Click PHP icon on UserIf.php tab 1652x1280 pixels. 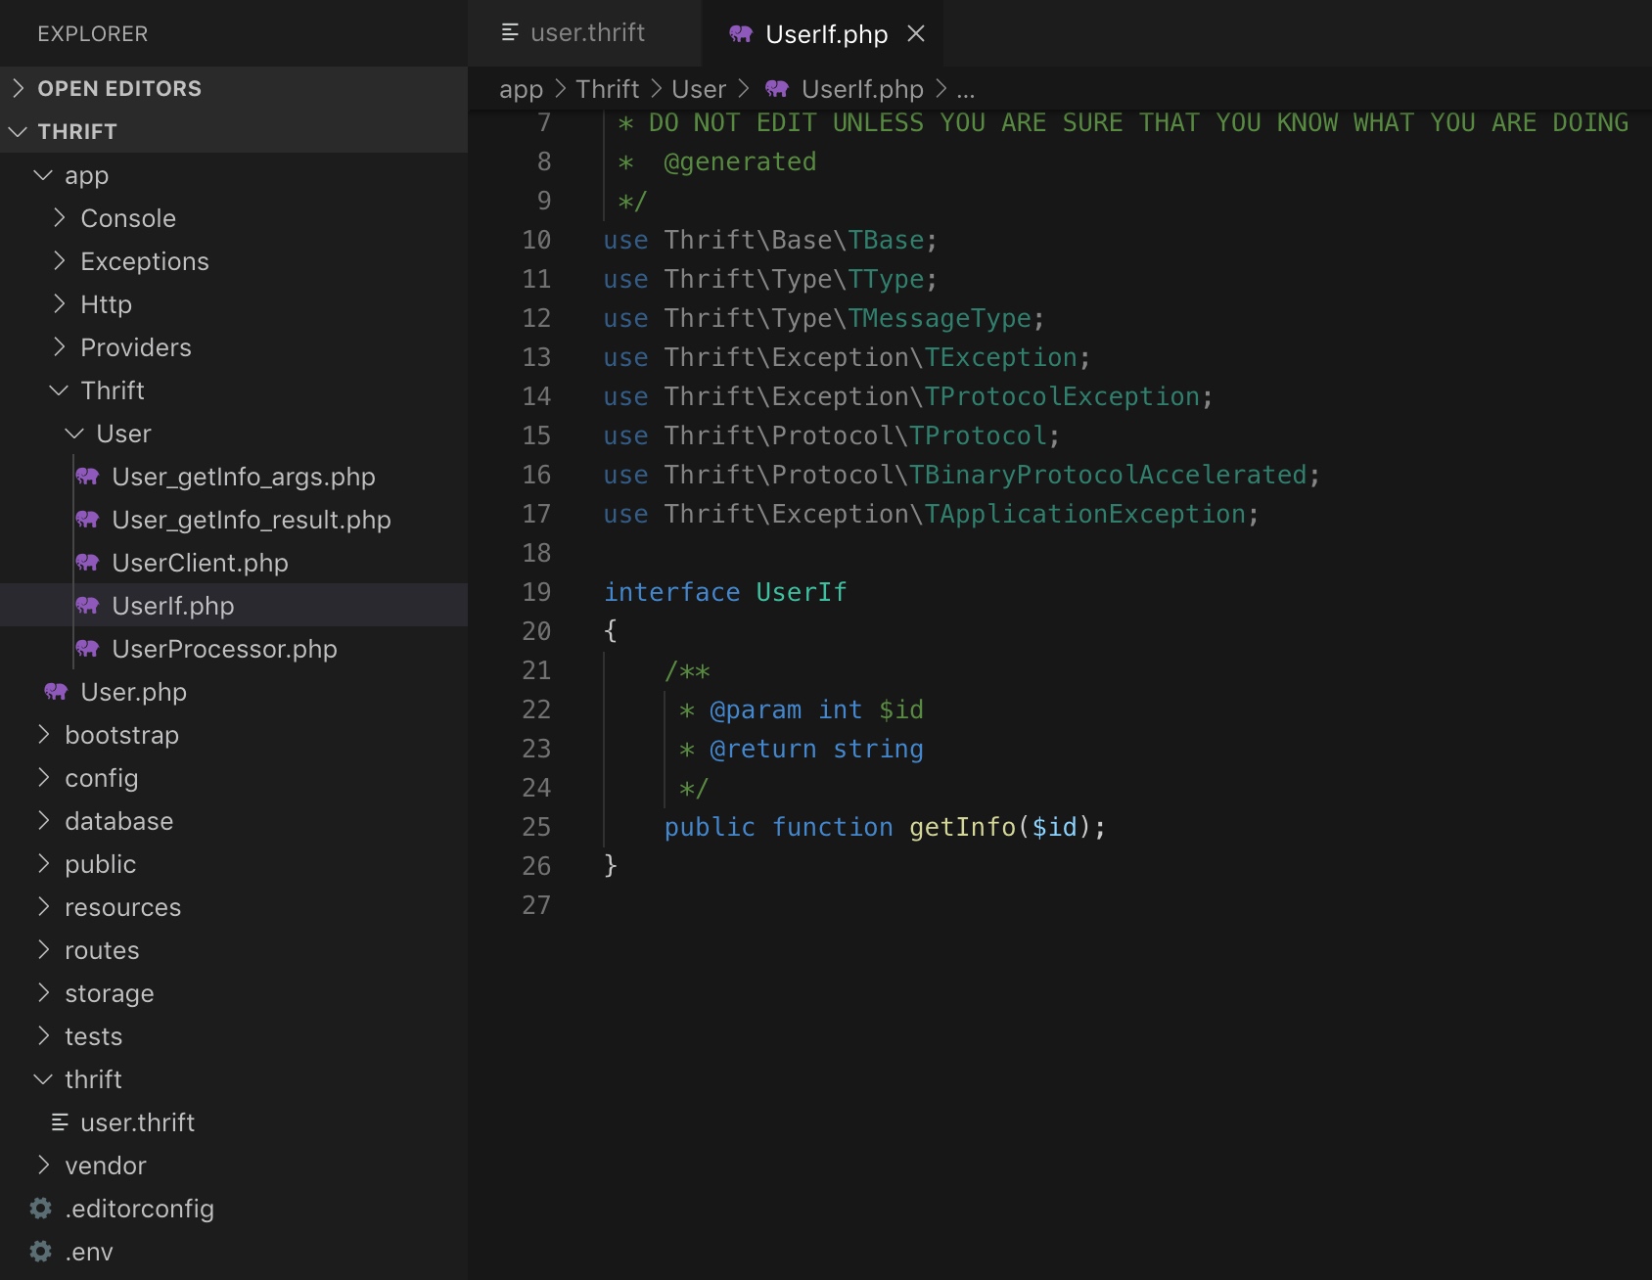[741, 34]
